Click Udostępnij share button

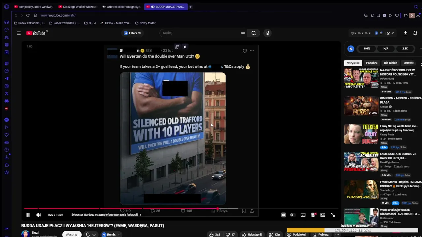[x=252, y=235]
